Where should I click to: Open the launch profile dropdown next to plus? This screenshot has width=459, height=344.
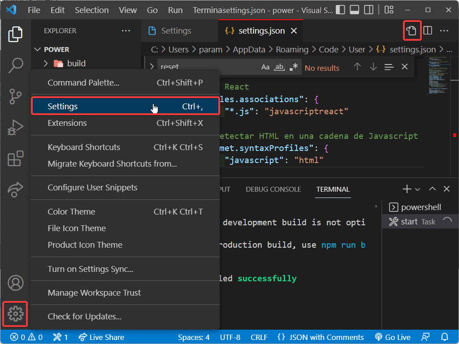418,189
